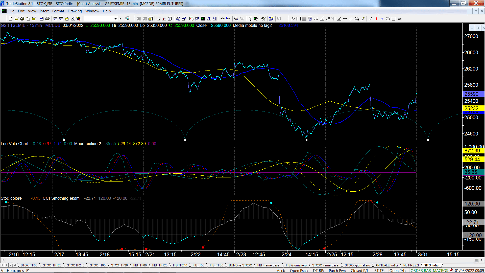The image size is (485, 273).
Task: Click the scroll-right arrow of horizontal scrollbar
Action: coord(482,260)
